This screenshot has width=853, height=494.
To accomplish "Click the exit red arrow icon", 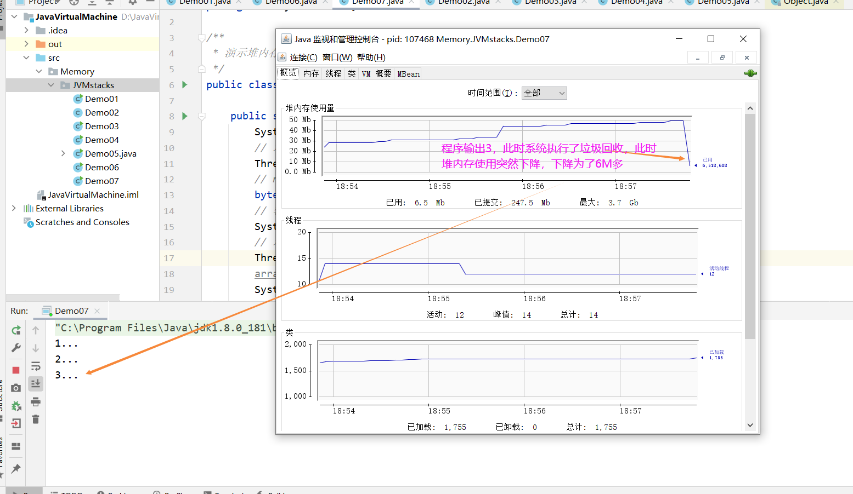I will click(16, 423).
